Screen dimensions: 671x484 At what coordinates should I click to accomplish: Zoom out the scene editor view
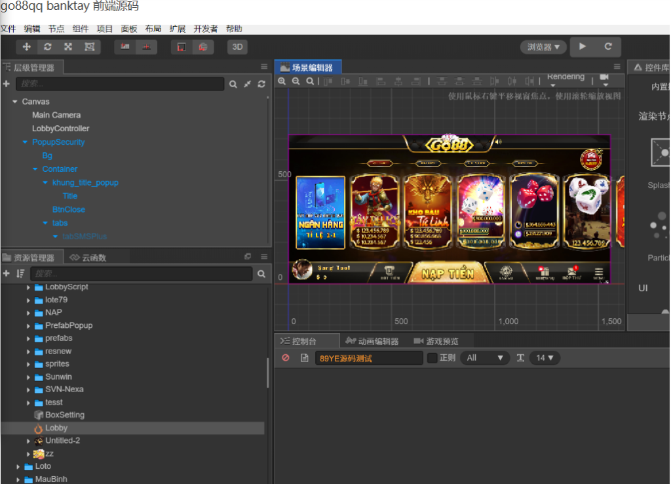[296, 81]
